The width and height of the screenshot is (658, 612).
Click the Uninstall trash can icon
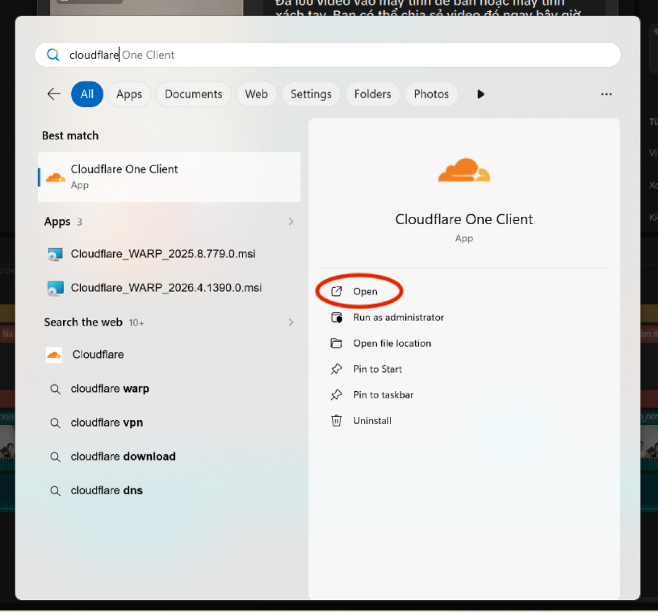[336, 421]
